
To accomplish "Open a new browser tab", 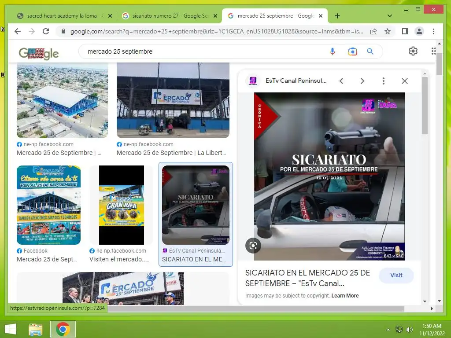I will tap(337, 16).
